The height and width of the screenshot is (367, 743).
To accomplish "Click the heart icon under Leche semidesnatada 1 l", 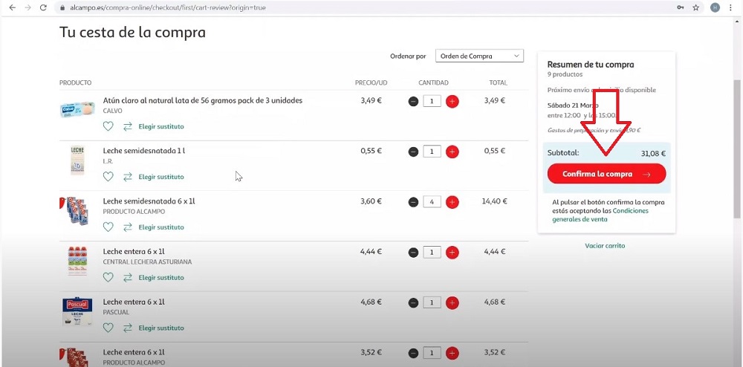I will (x=108, y=177).
